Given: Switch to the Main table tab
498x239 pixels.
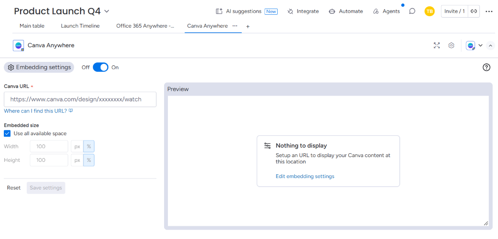Looking at the screenshot, I should tap(32, 26).
